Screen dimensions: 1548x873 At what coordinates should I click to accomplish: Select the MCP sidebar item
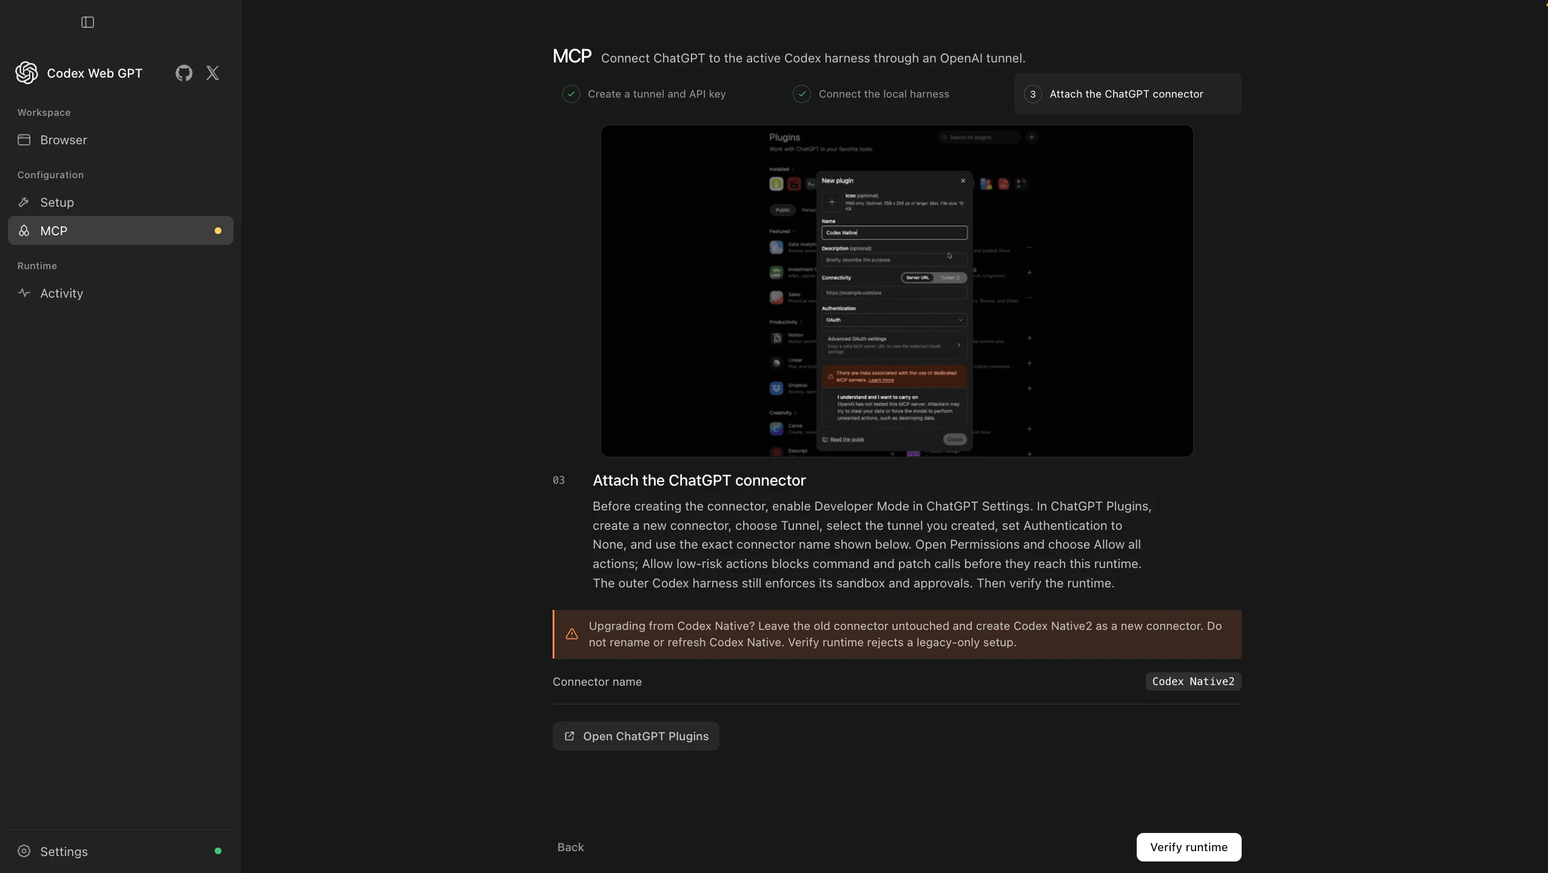[121, 231]
